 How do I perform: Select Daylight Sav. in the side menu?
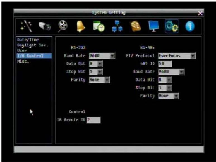34,45
